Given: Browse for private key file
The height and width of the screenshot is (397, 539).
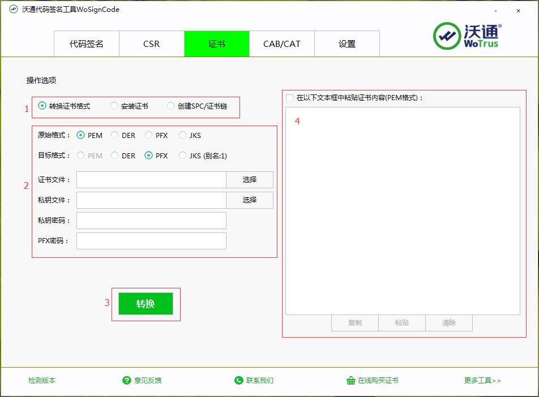Looking at the screenshot, I should (x=250, y=200).
